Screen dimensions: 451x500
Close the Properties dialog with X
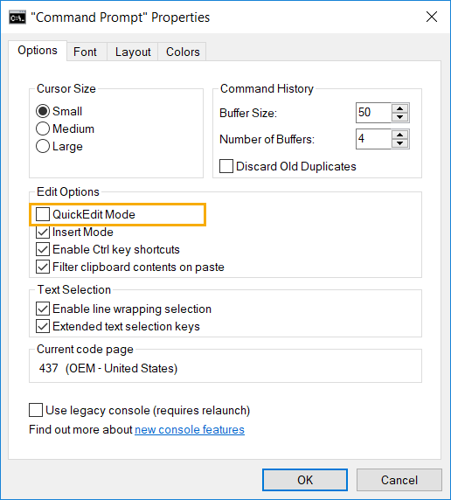click(432, 17)
